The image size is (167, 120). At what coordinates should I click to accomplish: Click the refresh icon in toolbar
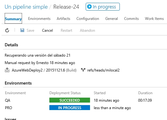pyautogui.click(x=7, y=30)
